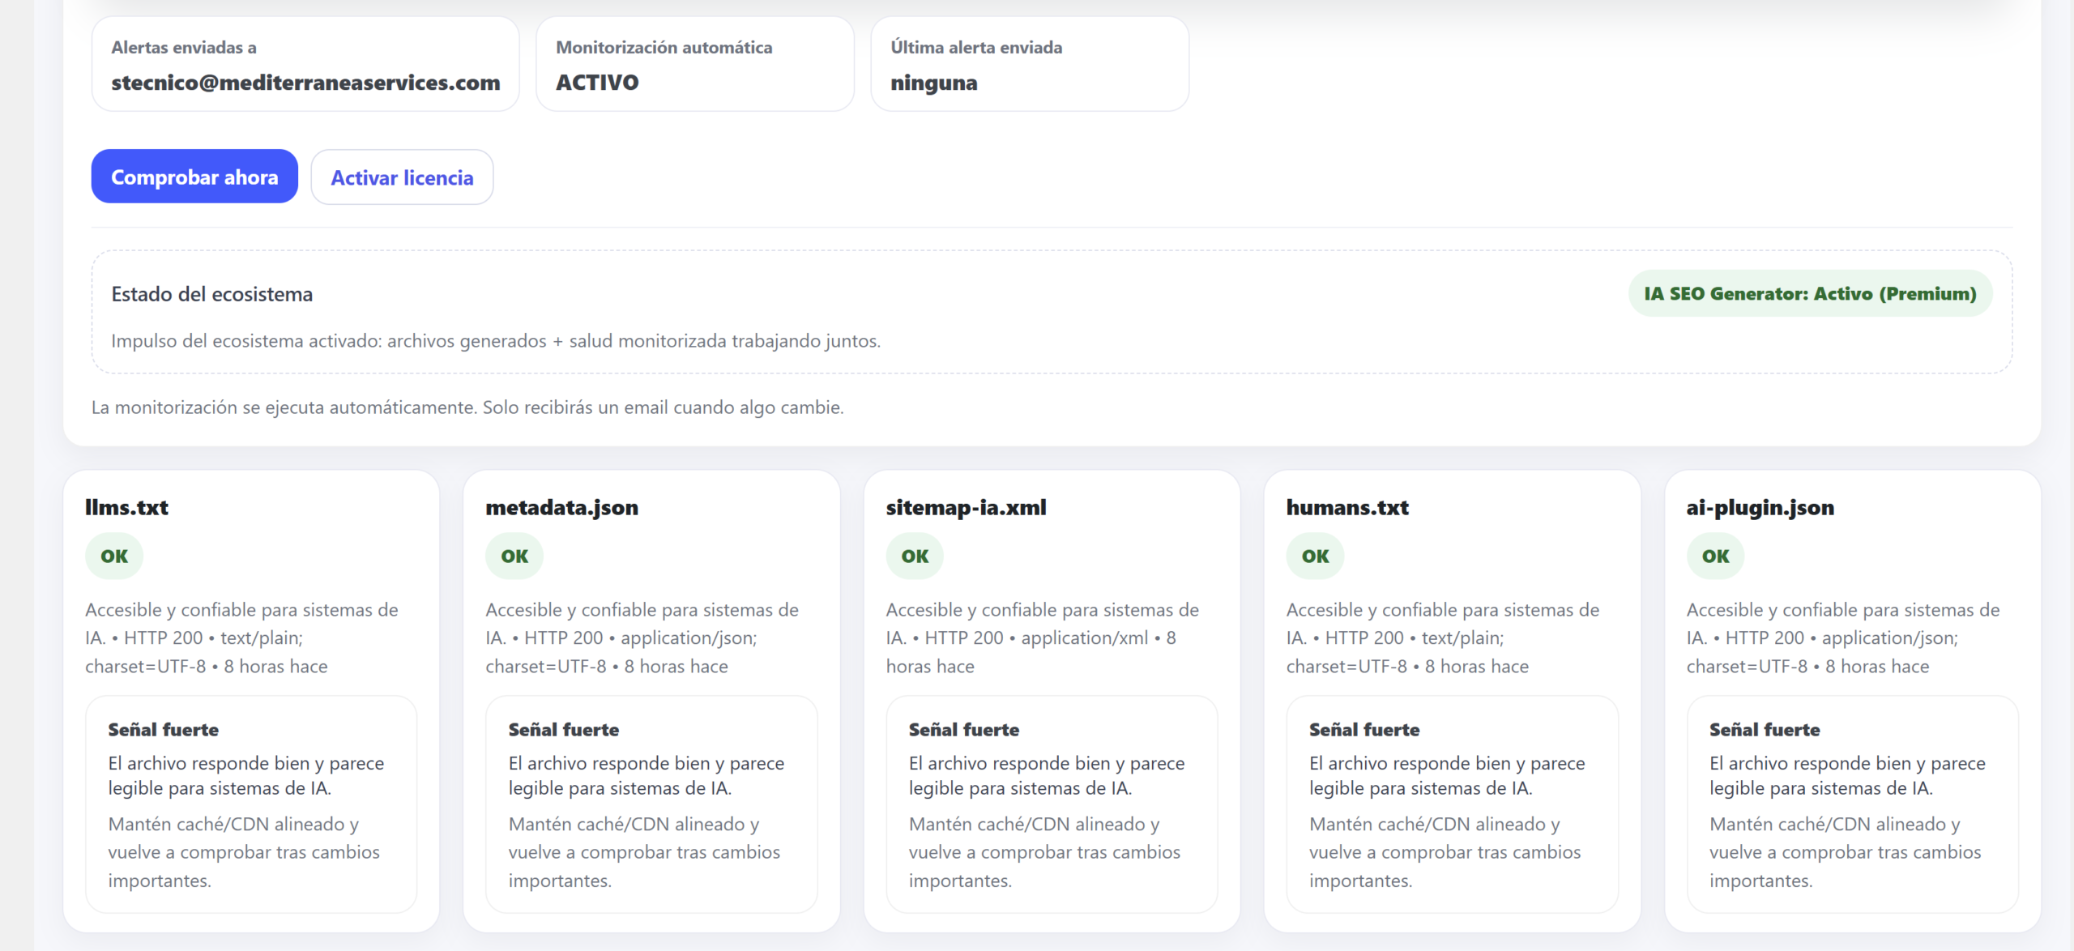
Task: Click the 'Mantén caché/CDN' advice in ai-plugin.json card
Action: coord(1845,852)
